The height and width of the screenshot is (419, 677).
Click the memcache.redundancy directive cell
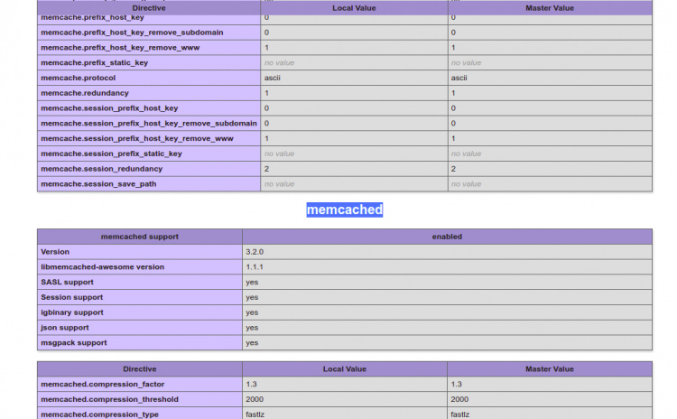tap(85, 93)
